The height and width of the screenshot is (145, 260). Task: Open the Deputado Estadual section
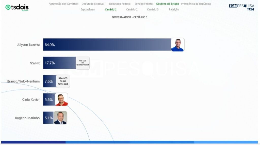[x=93, y=4]
